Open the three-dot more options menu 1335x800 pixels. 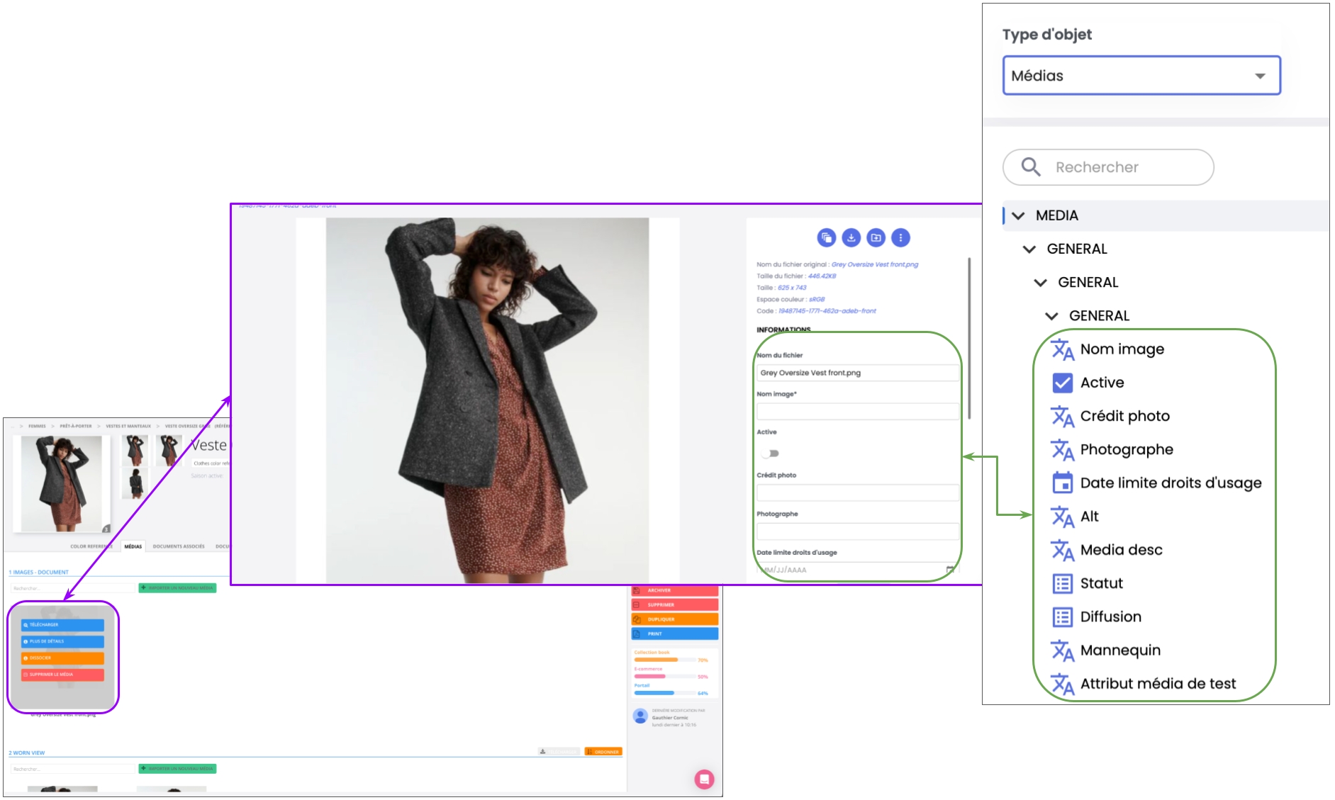click(x=900, y=238)
